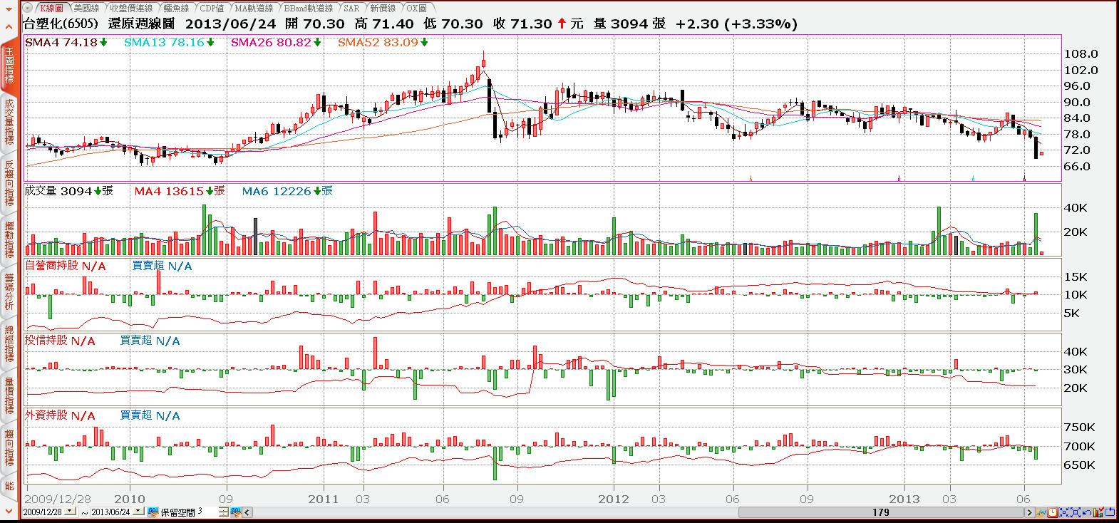
Task: Click the blue undo arrow icon
Action: pos(1087,512)
